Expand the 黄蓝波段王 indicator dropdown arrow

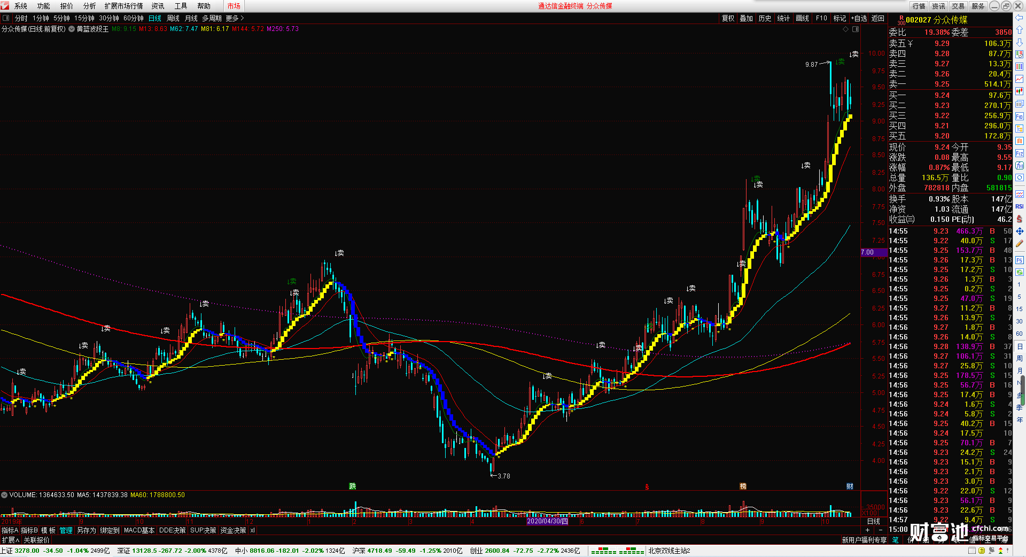coord(72,29)
